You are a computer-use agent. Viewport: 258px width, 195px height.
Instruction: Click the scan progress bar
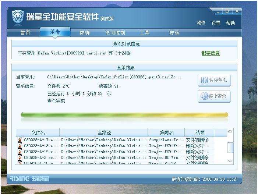click(124, 114)
